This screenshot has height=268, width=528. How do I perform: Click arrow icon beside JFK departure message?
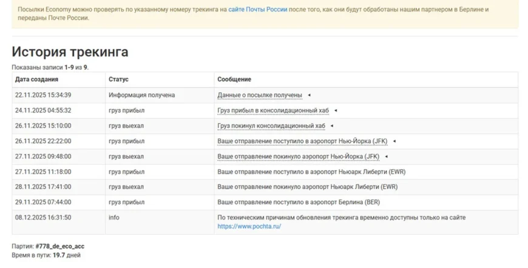pos(386,156)
